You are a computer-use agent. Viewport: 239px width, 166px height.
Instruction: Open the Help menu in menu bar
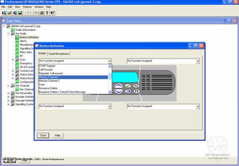coord(49,7)
